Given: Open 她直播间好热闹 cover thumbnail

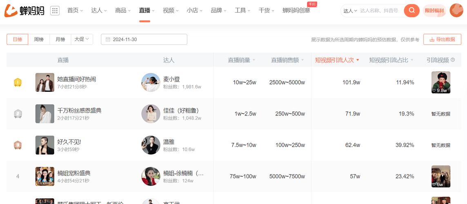Looking at the screenshot, I should point(44,82).
